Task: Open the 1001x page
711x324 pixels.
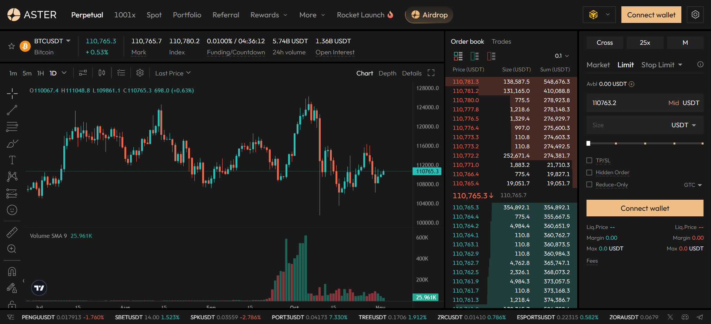Action: (x=125, y=15)
